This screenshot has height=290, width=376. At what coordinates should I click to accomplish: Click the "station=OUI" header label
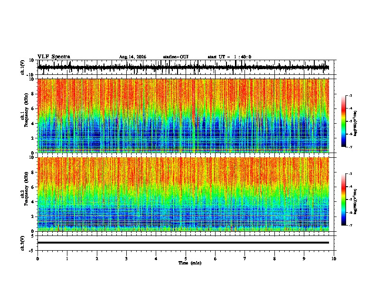(x=176, y=57)
